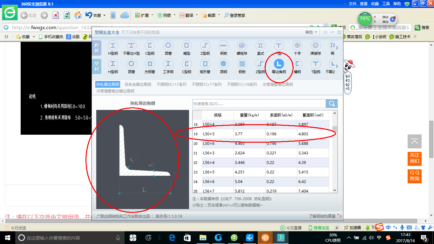Show more profile section types arrow

pos(337,66)
